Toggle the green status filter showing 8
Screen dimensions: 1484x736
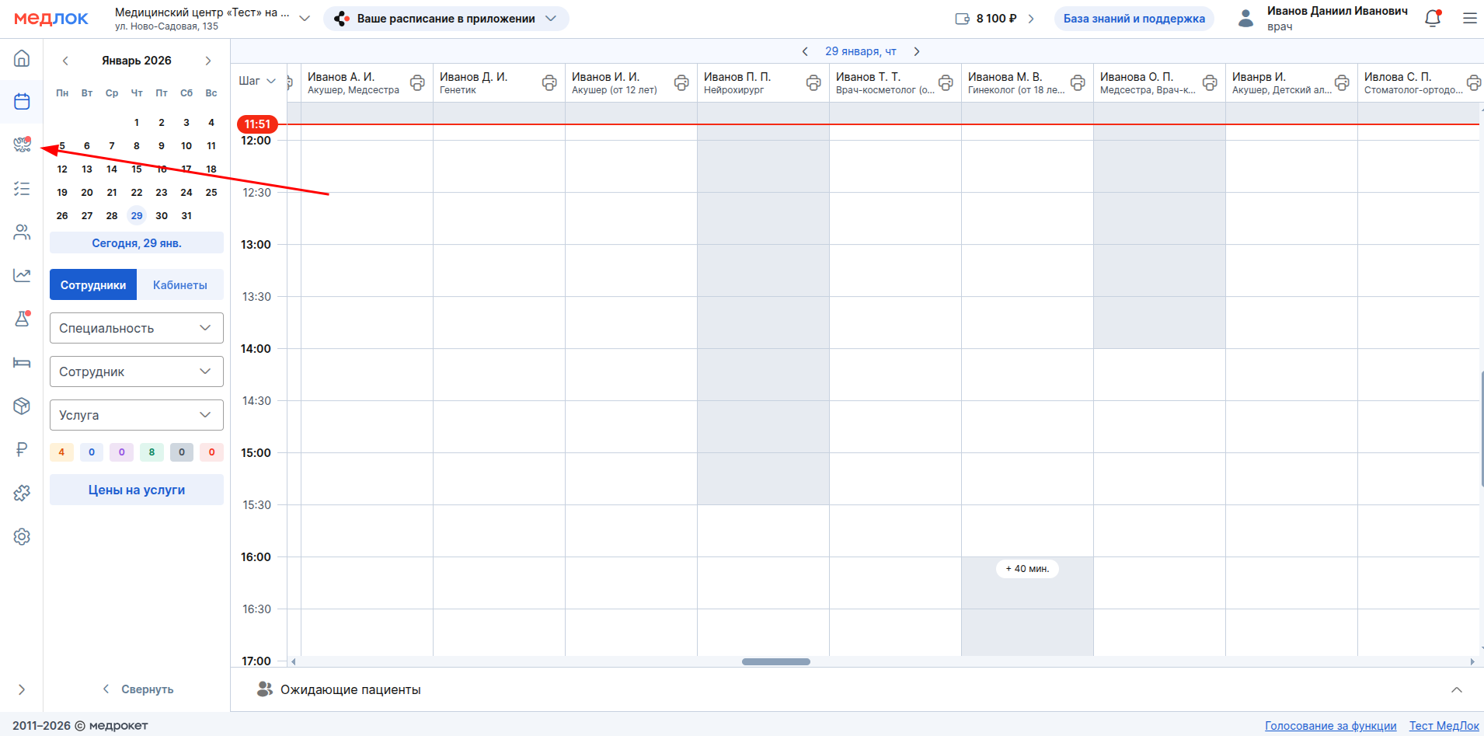(x=152, y=452)
